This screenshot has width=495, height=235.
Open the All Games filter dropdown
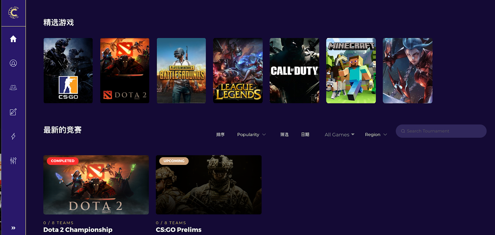click(340, 135)
